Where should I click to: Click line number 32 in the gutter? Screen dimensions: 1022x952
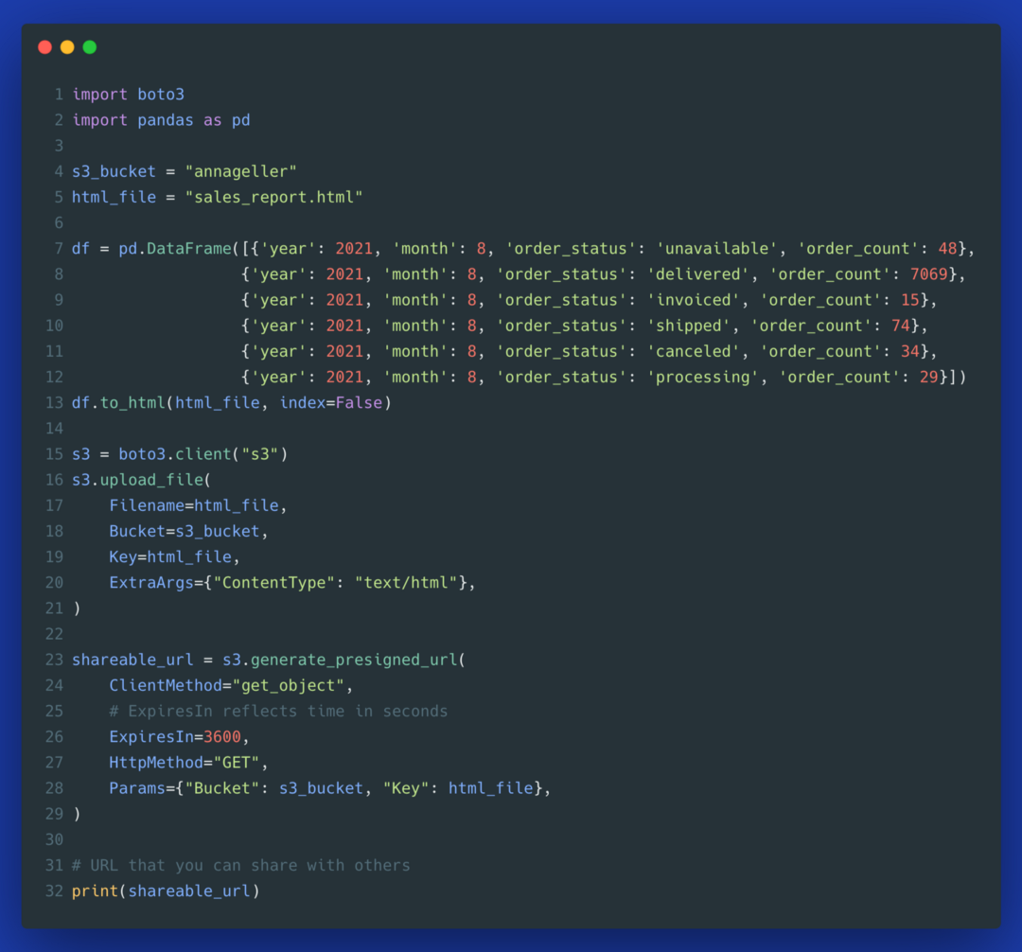pos(54,891)
